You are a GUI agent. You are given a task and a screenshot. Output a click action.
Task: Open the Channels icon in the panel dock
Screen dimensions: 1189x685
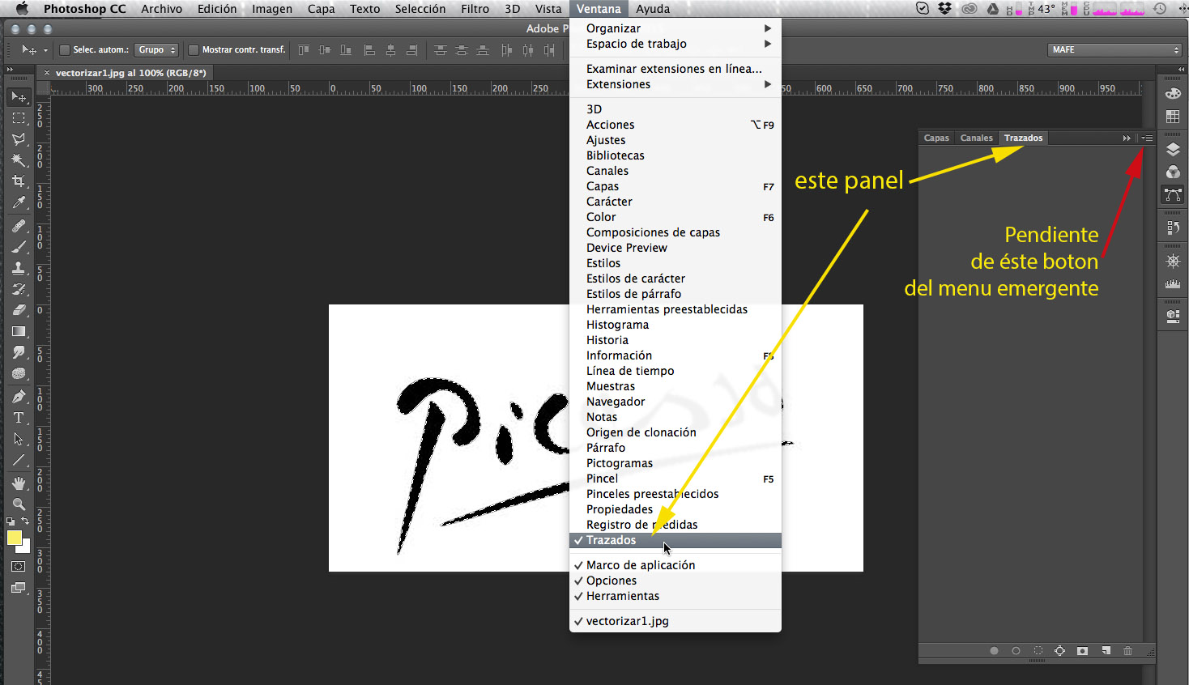click(x=1172, y=172)
